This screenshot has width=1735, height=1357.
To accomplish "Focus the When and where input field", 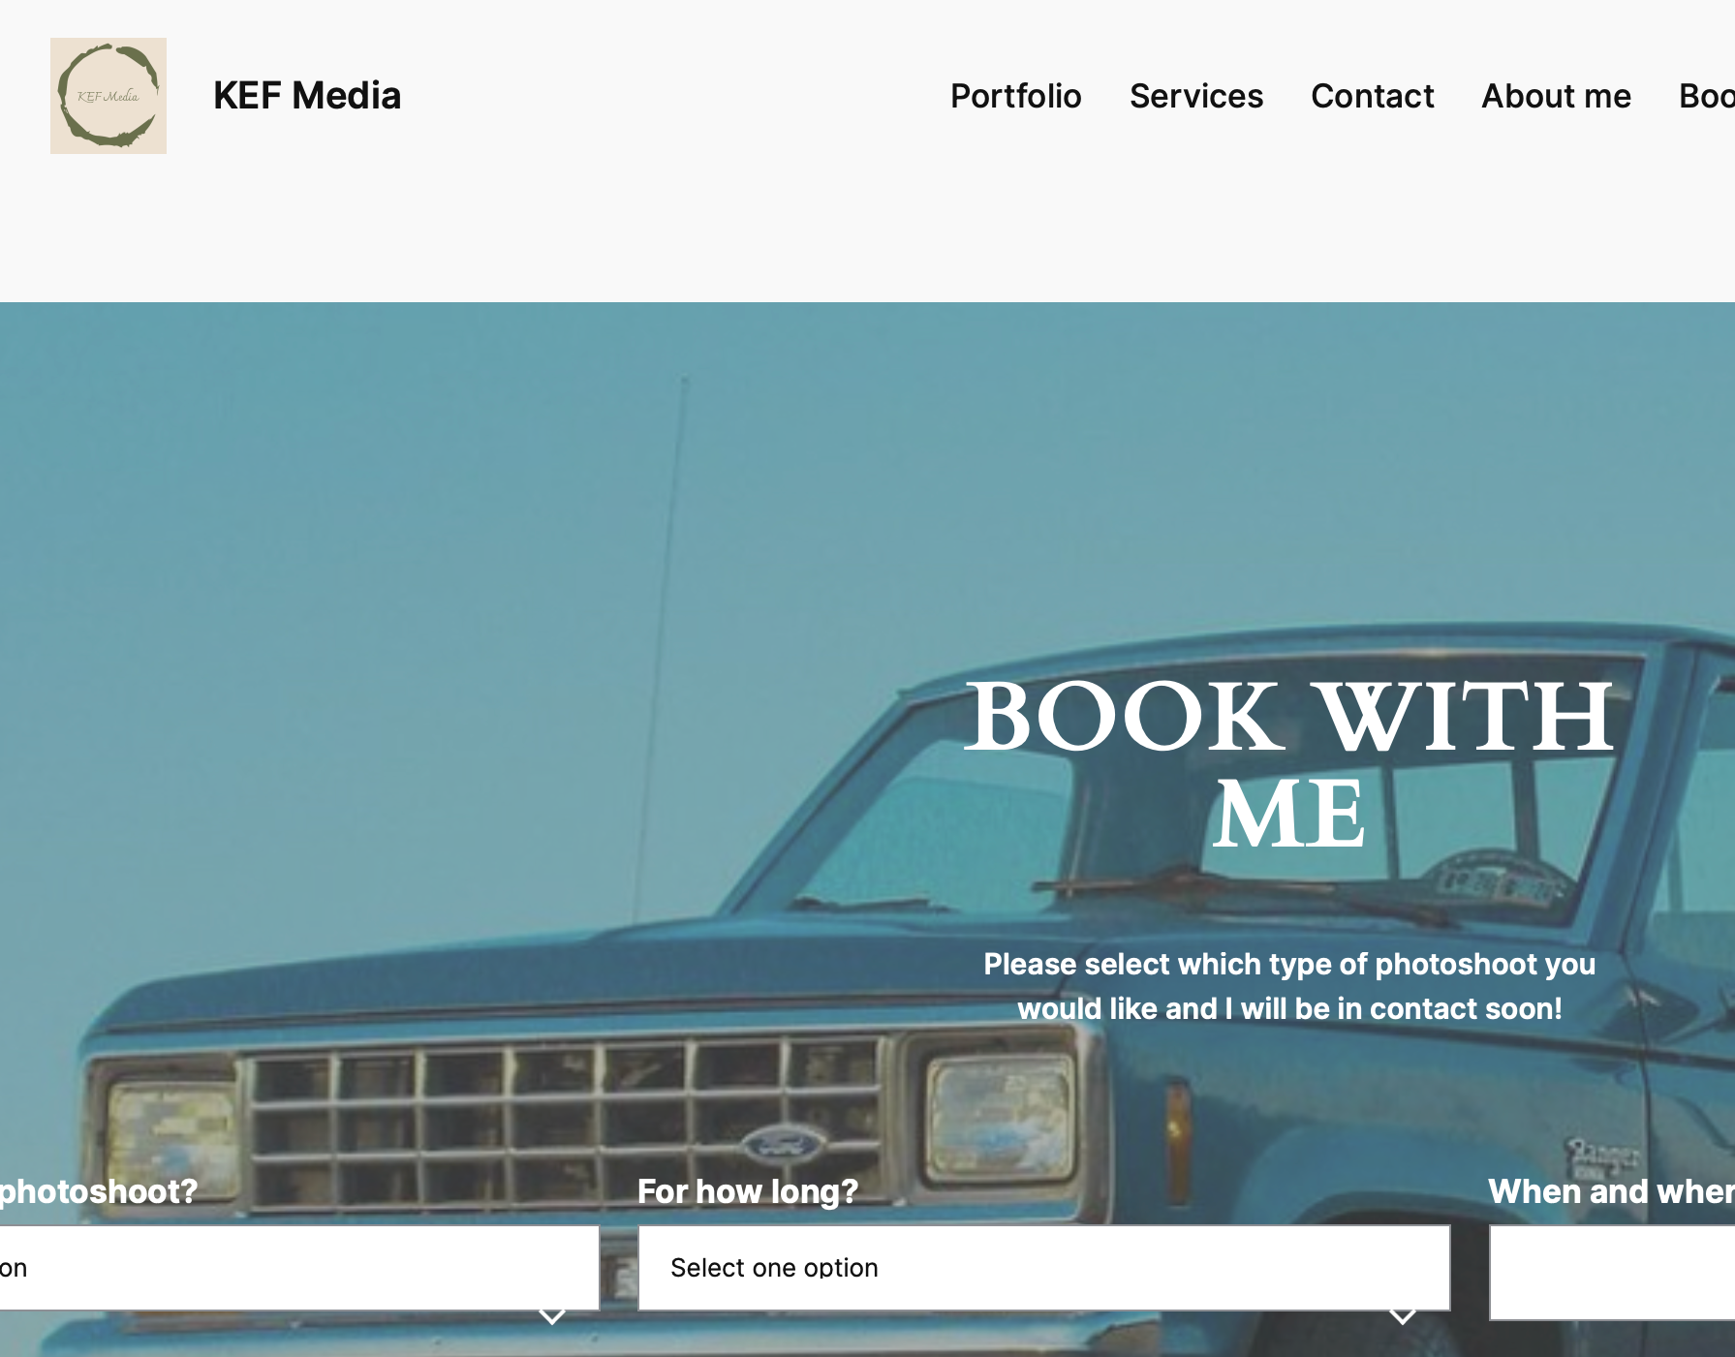I will tap(1612, 1273).
